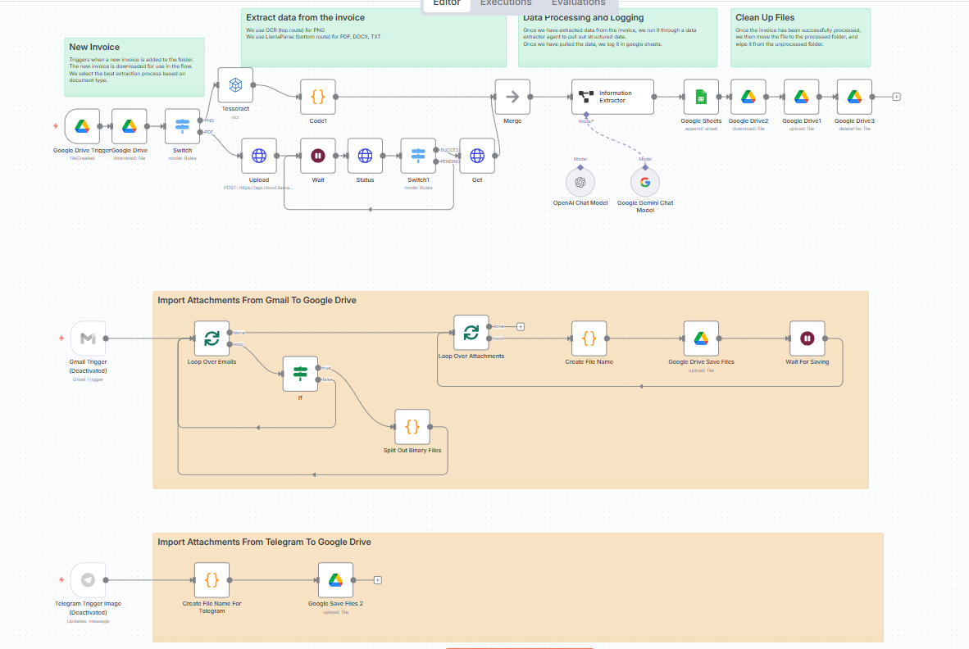Open the Information Extractor node
Viewport: 969px width, 649px height.
[x=612, y=97]
